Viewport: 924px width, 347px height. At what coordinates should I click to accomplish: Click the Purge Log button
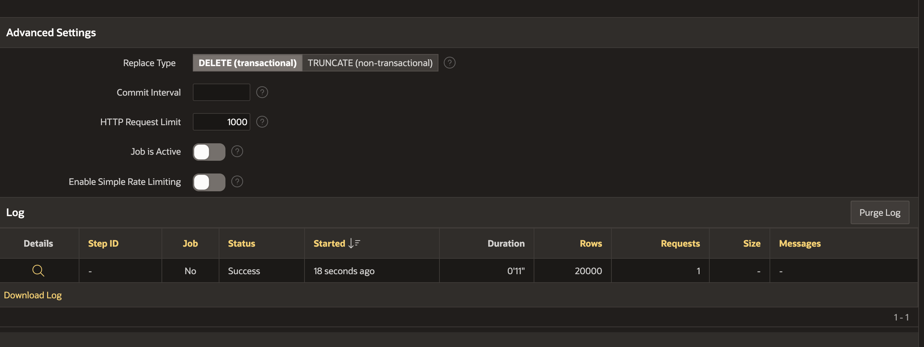tap(879, 212)
